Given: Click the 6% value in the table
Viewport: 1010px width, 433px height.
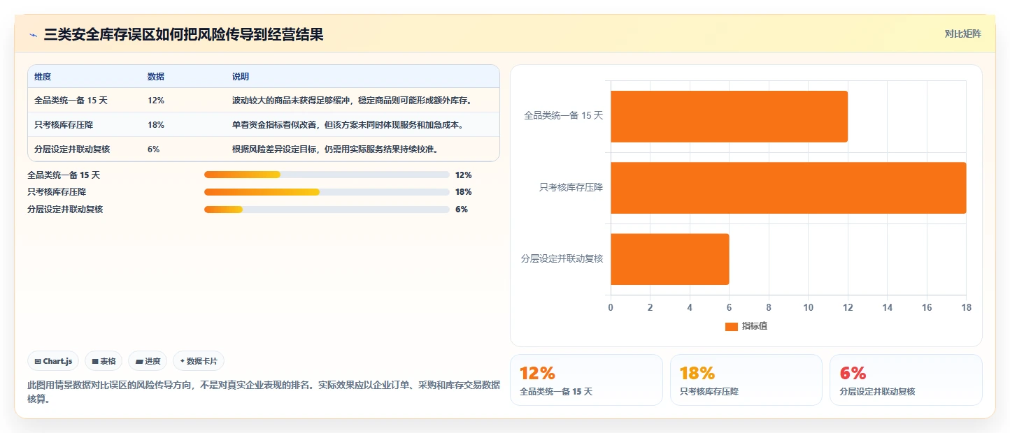Looking at the screenshot, I should [154, 149].
